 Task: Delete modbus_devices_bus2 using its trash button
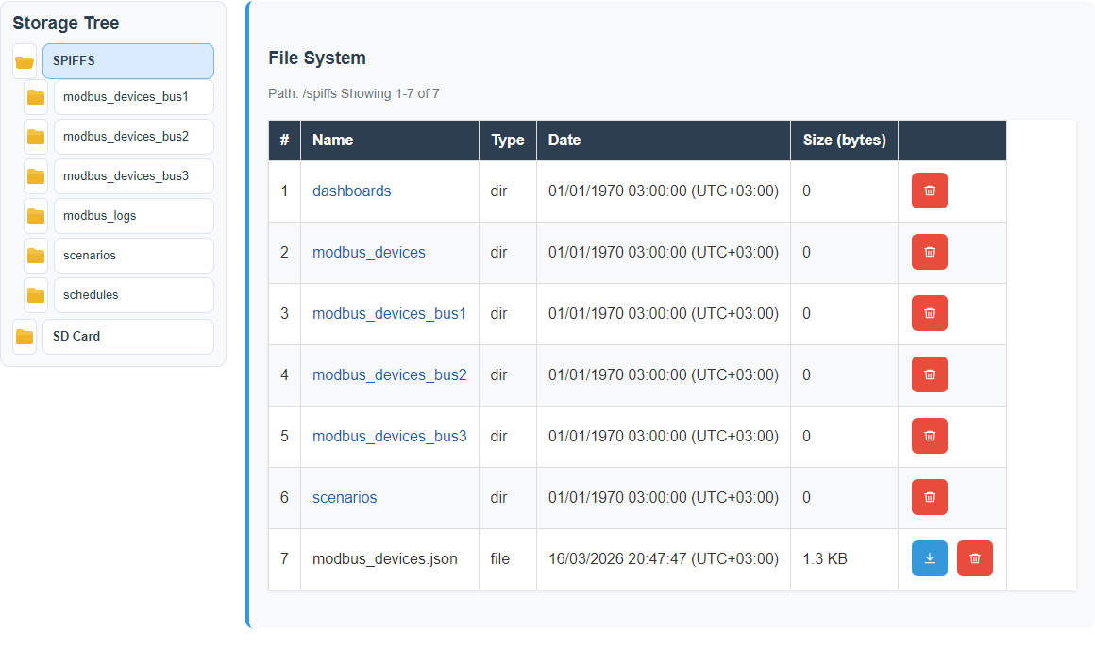(929, 374)
